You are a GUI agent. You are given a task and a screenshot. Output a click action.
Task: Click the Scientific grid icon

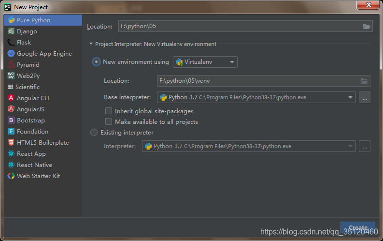(x=10, y=87)
